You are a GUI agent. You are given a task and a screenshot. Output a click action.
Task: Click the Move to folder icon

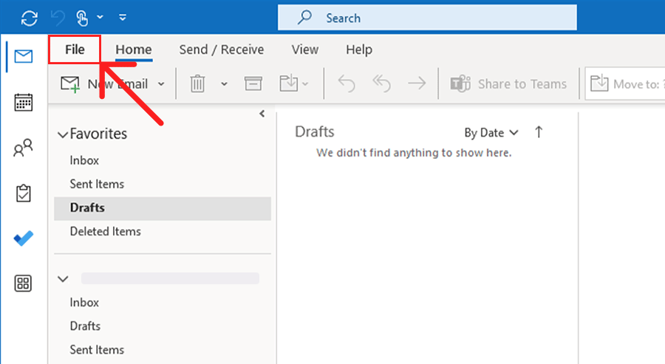(289, 83)
